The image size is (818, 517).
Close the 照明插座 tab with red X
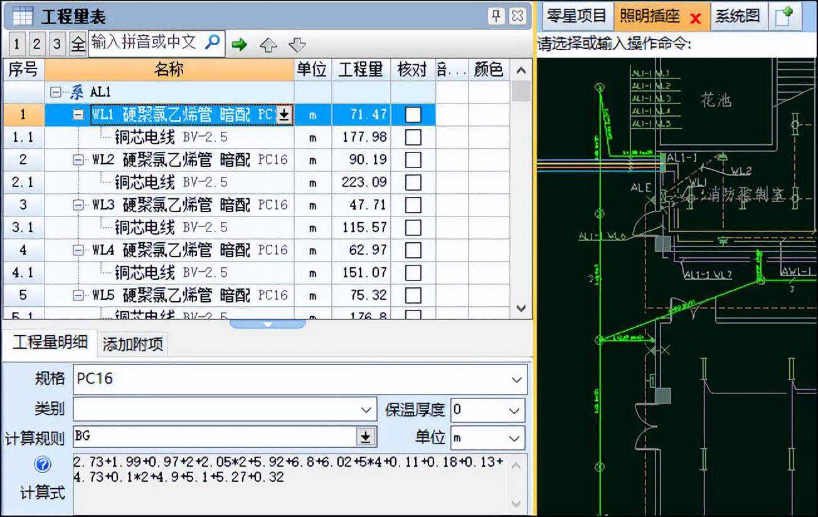[695, 18]
